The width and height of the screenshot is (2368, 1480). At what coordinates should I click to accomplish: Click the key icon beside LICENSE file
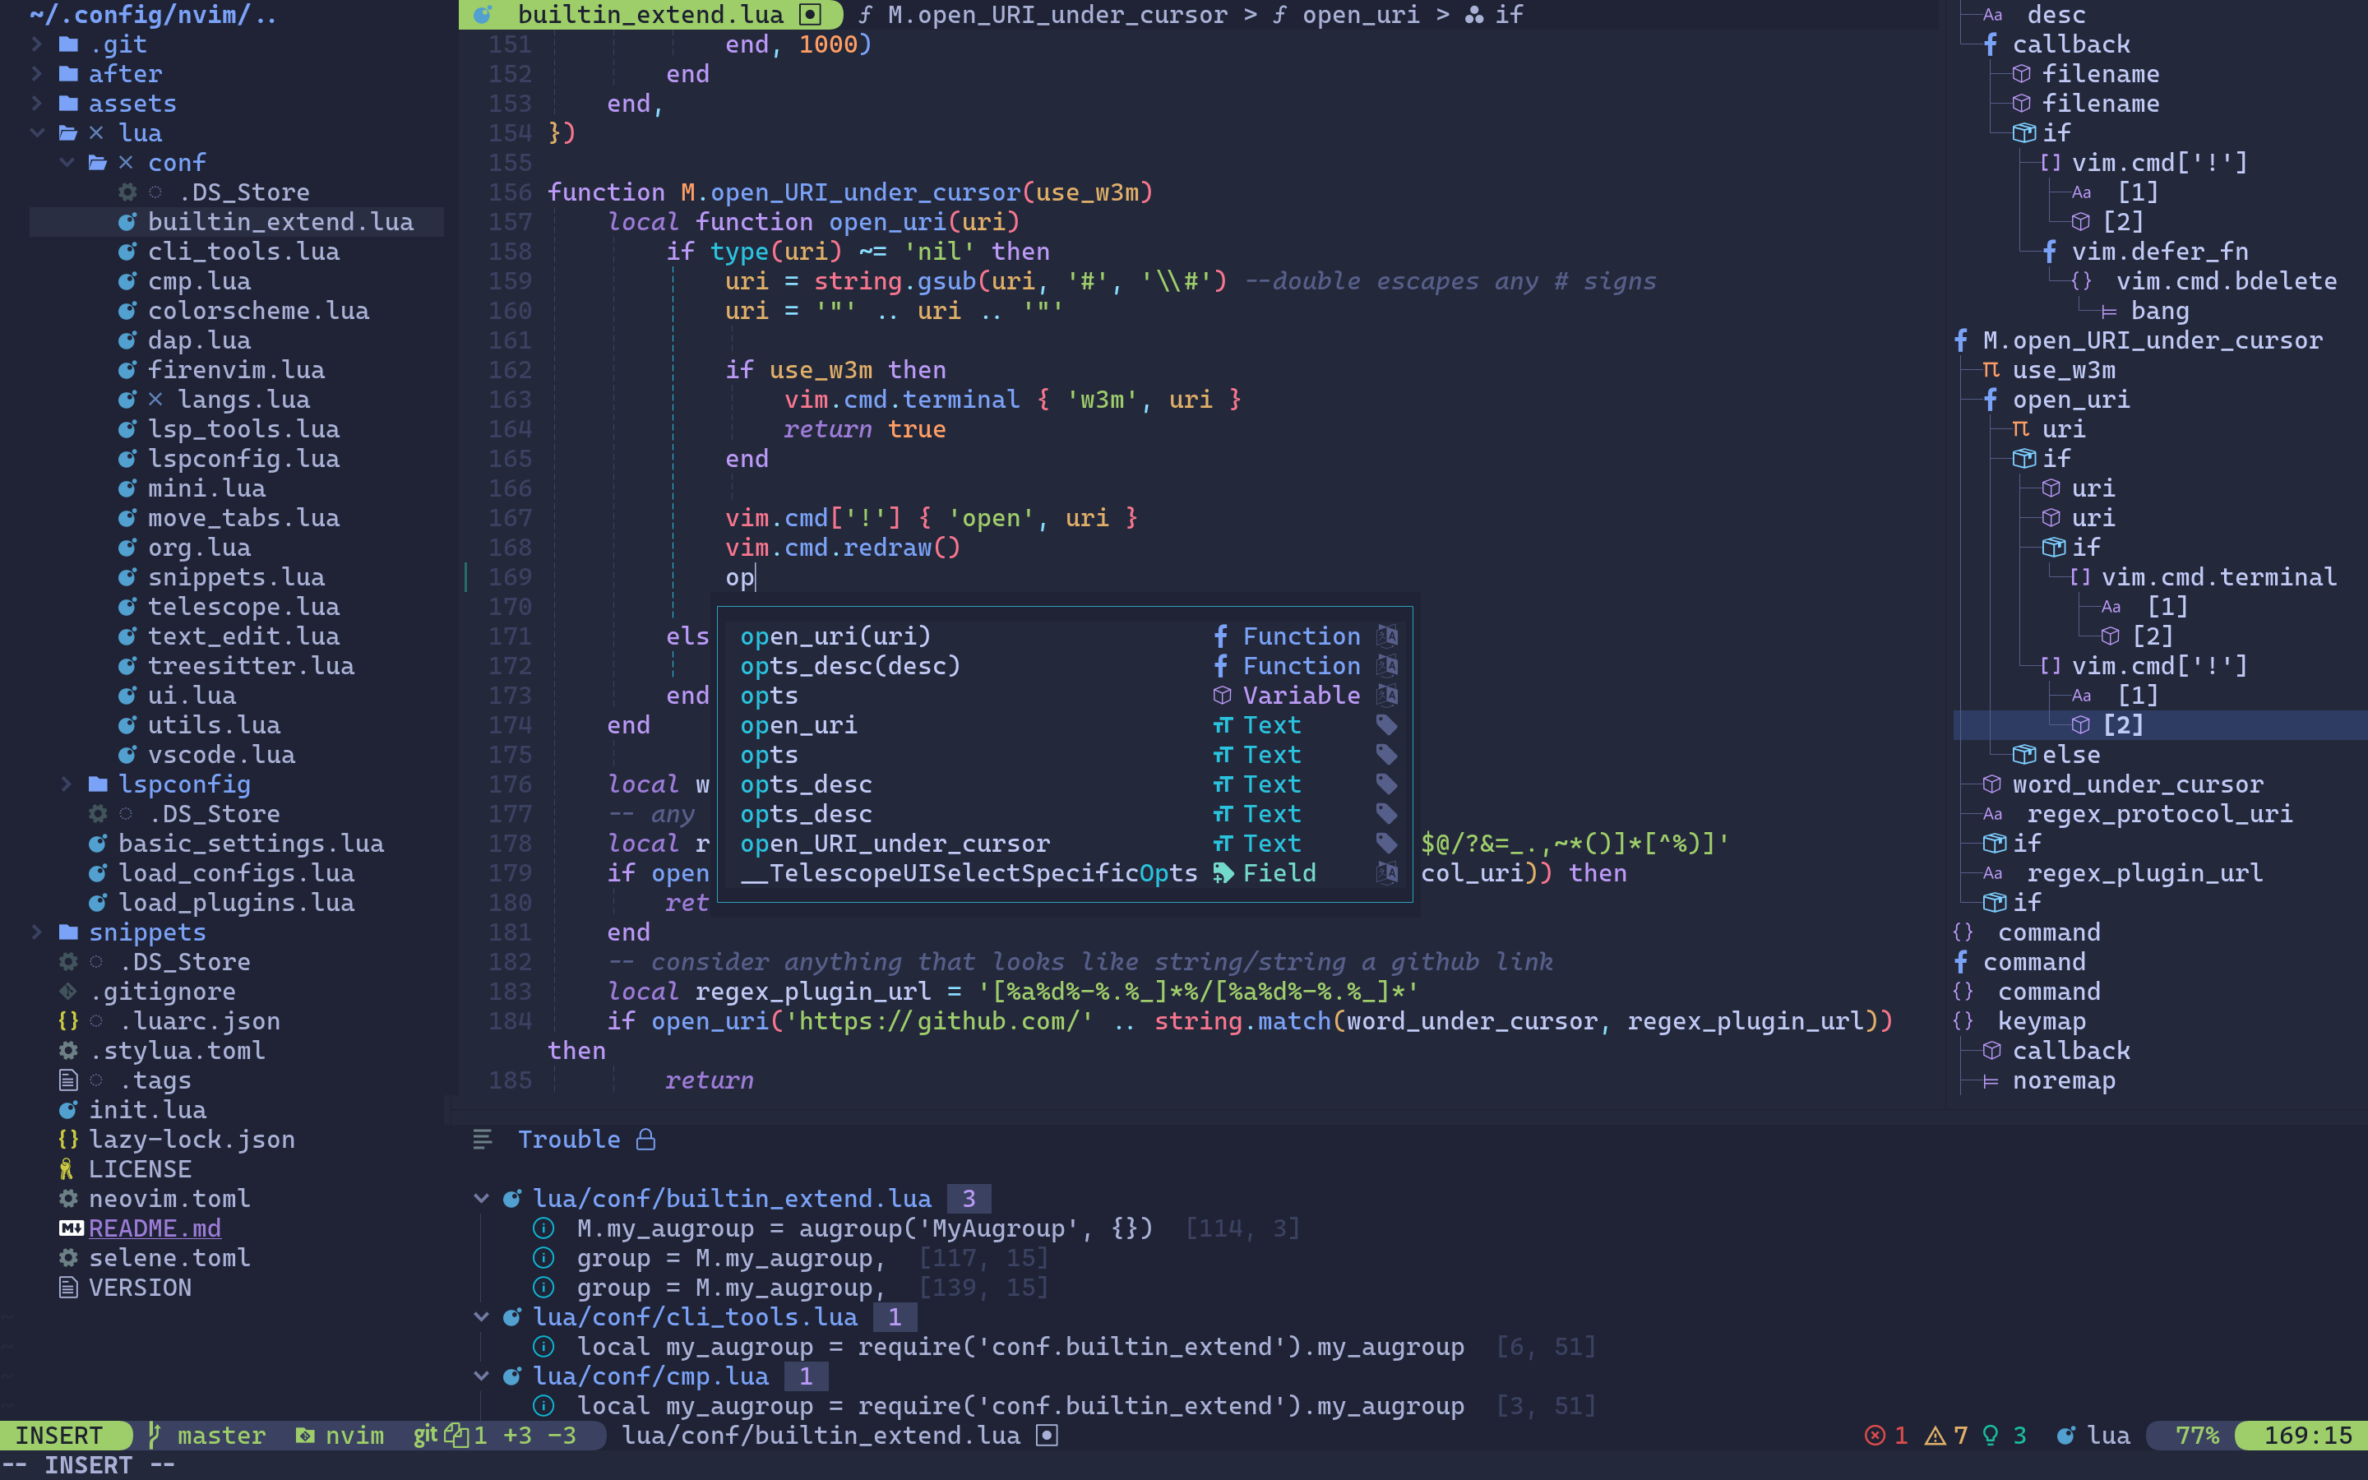67,1168
